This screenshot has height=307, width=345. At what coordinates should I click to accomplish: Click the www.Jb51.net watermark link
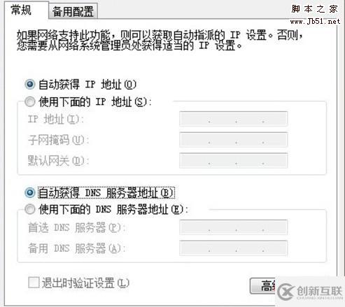(x=315, y=22)
